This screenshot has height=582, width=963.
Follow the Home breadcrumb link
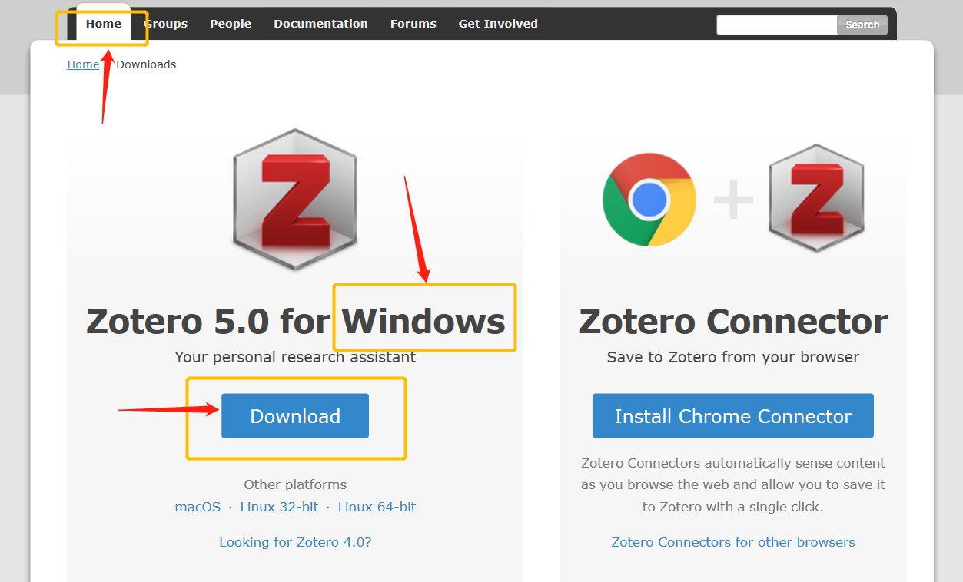point(83,64)
